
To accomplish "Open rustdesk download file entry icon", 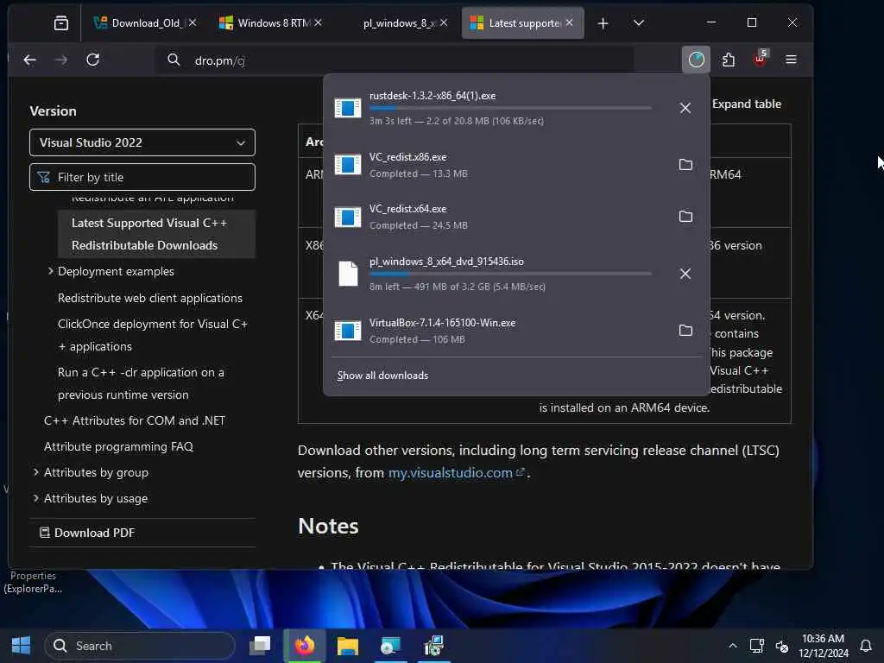I will 347,108.
